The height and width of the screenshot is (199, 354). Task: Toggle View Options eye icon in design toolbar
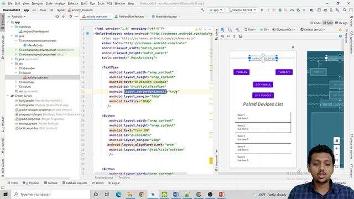pos(222,36)
